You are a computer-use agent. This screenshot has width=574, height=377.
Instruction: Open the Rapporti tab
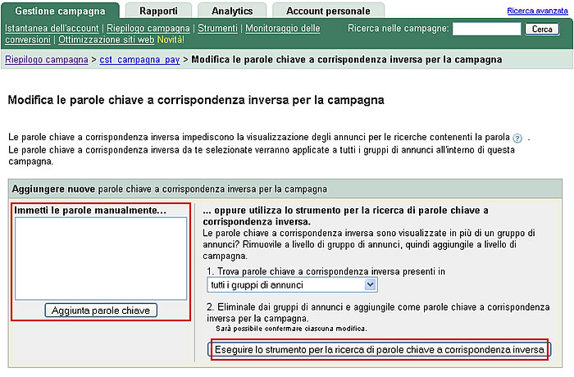pyautogui.click(x=158, y=11)
